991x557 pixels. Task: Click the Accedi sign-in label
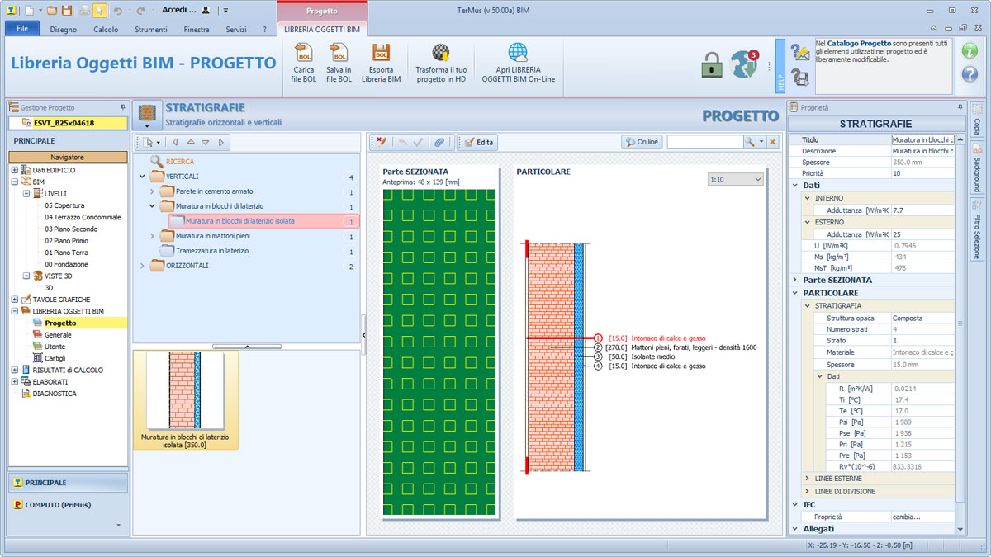[179, 10]
